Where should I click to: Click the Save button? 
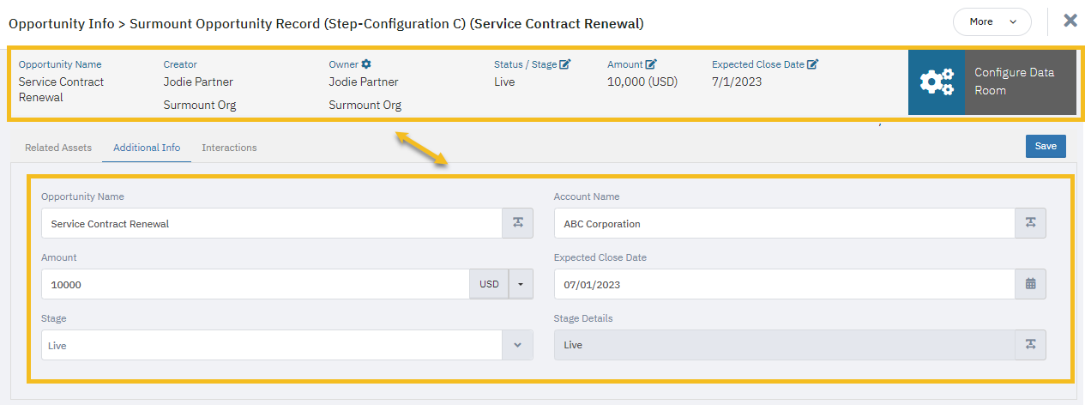[x=1046, y=146]
